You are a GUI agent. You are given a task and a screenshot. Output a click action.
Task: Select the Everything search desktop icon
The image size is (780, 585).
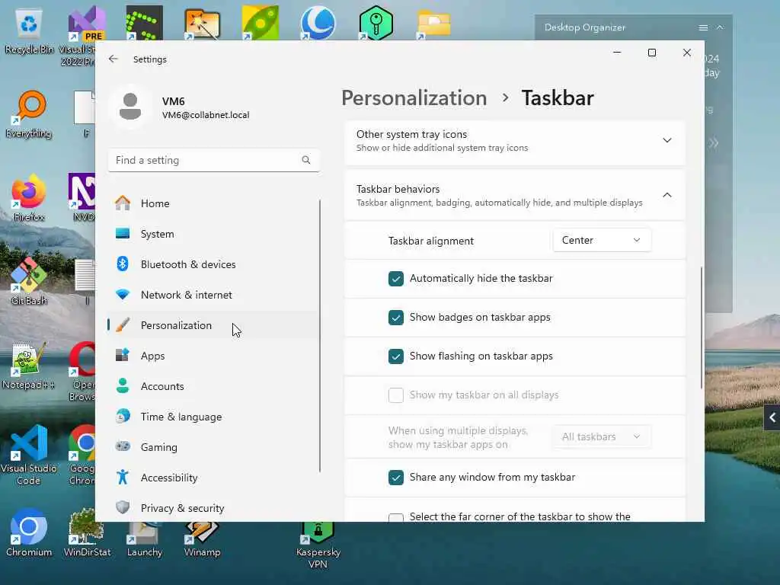[29, 114]
